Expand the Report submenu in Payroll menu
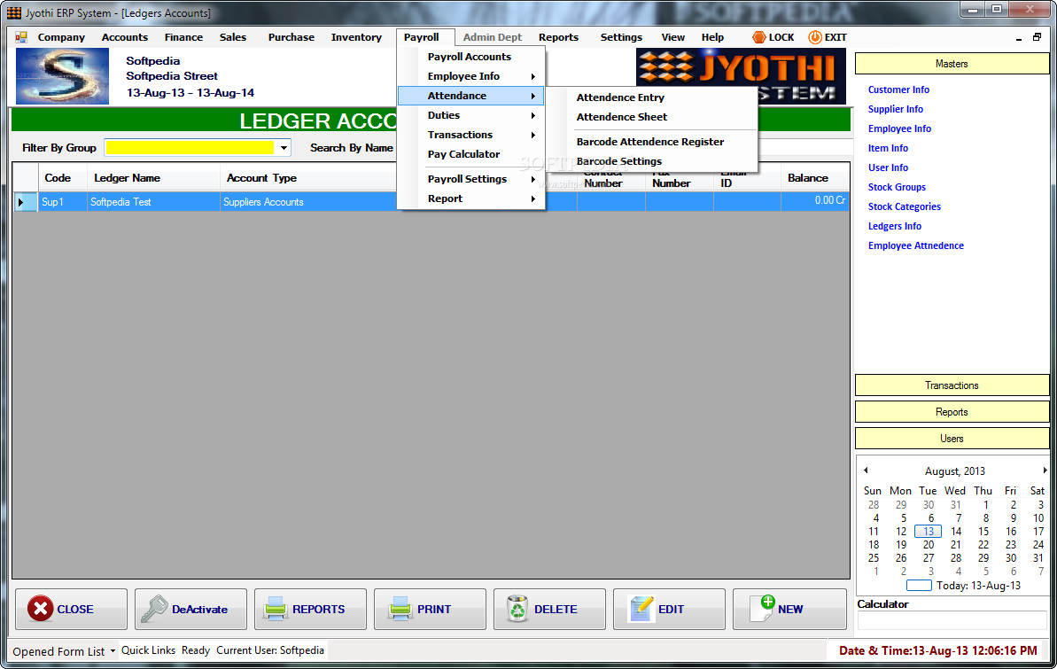1057x669 pixels. click(x=532, y=198)
